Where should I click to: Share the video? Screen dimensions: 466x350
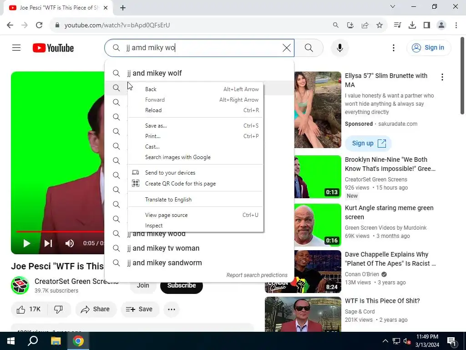click(95, 309)
